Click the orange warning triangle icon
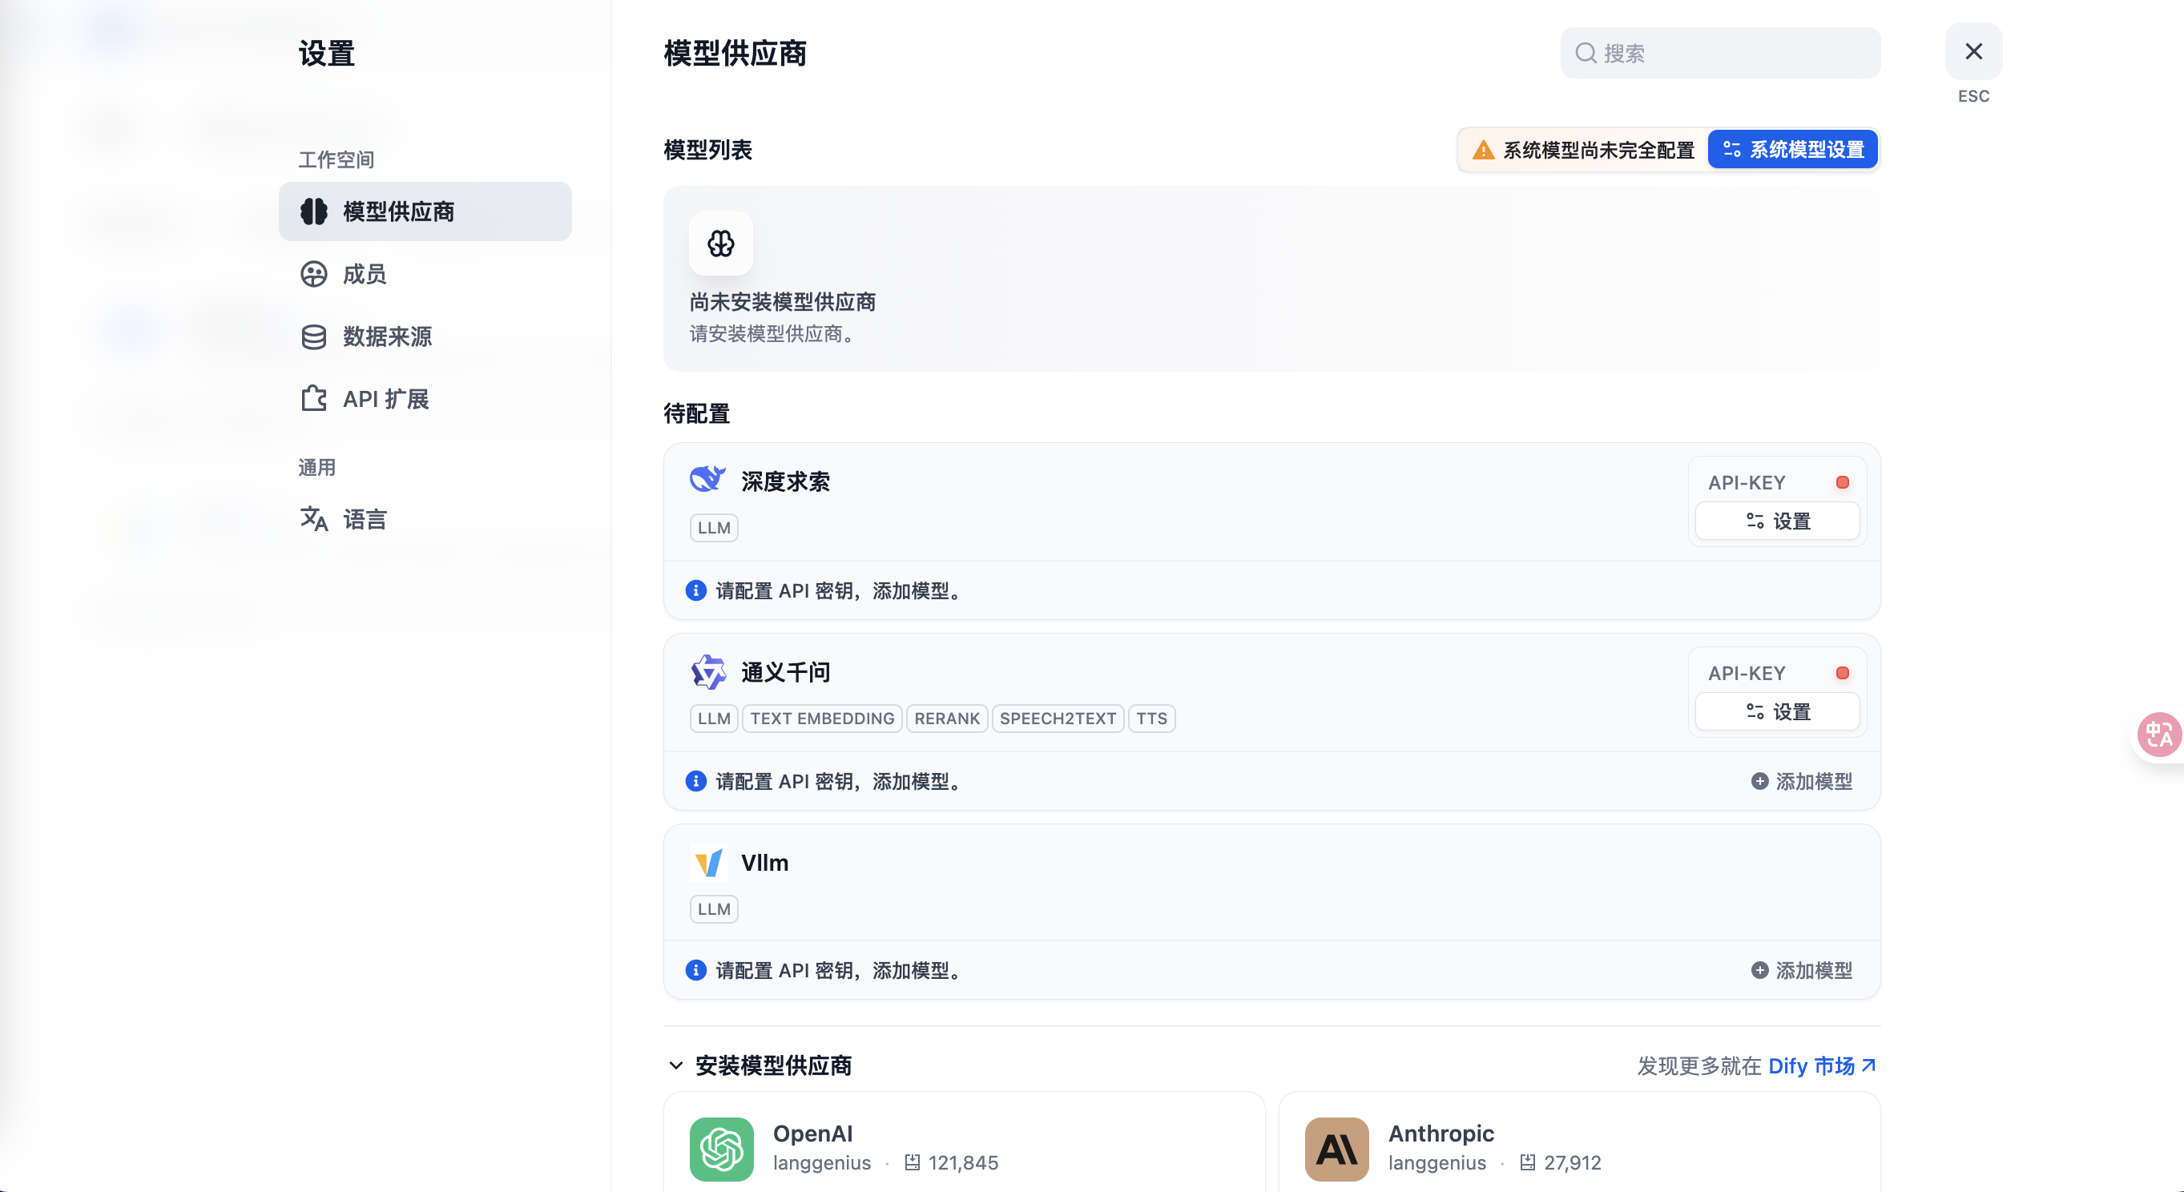Viewport: 2184px width, 1192px height. 1483,150
